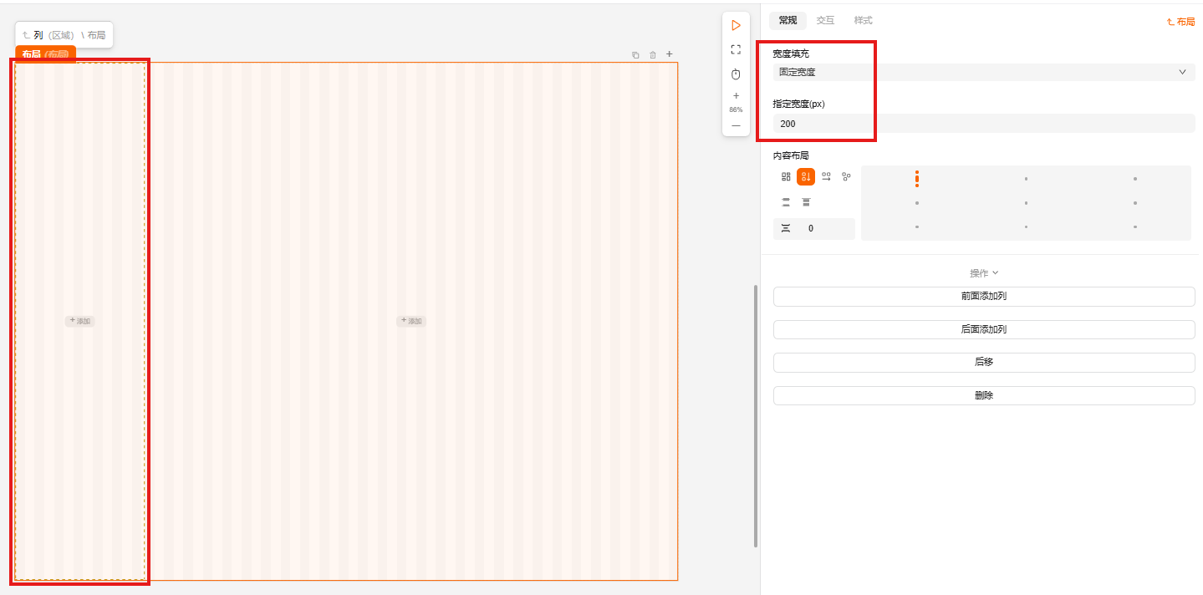Zoom out with the minus below 86%

(736, 125)
